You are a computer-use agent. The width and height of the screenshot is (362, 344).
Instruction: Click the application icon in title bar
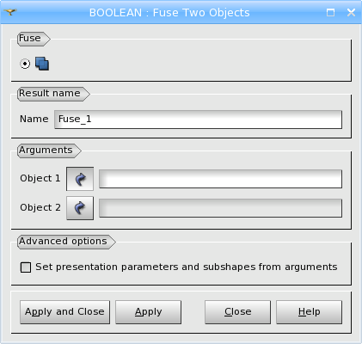tap(10, 12)
